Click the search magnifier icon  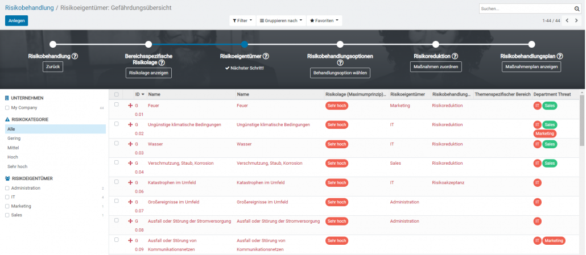tap(576, 9)
